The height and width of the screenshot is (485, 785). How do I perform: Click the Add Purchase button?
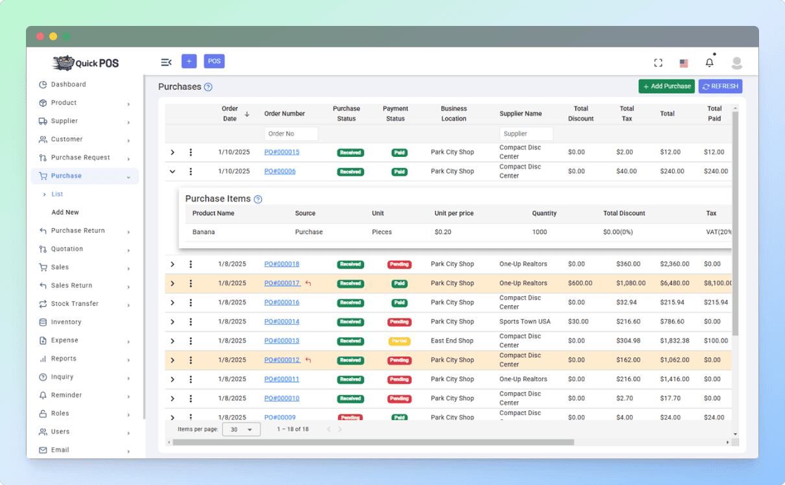point(666,86)
